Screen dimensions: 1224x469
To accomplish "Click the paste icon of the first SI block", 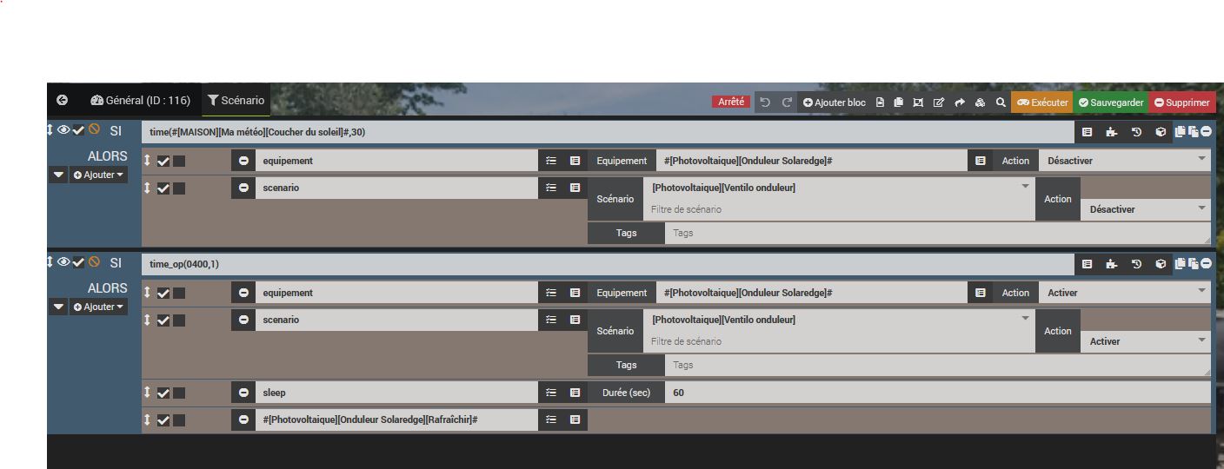I will pyautogui.click(x=1193, y=132).
